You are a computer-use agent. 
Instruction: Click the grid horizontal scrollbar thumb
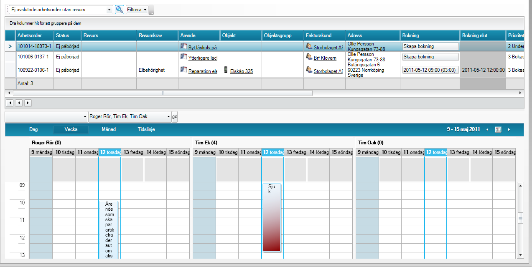pos(163,93)
